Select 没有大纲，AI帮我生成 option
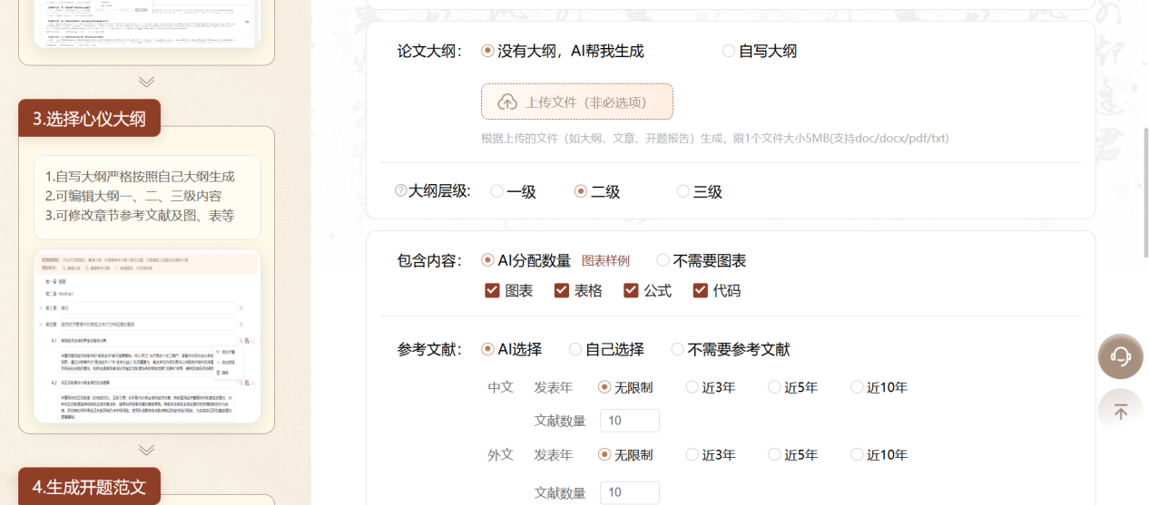This screenshot has width=1149, height=505. point(563,52)
